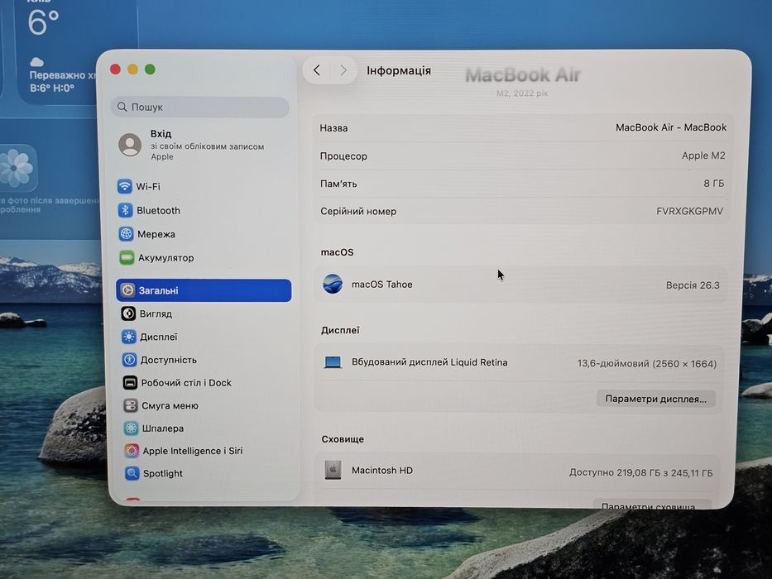Click serial number FVRXGKGPMV
772x579 pixels.
[690, 211]
